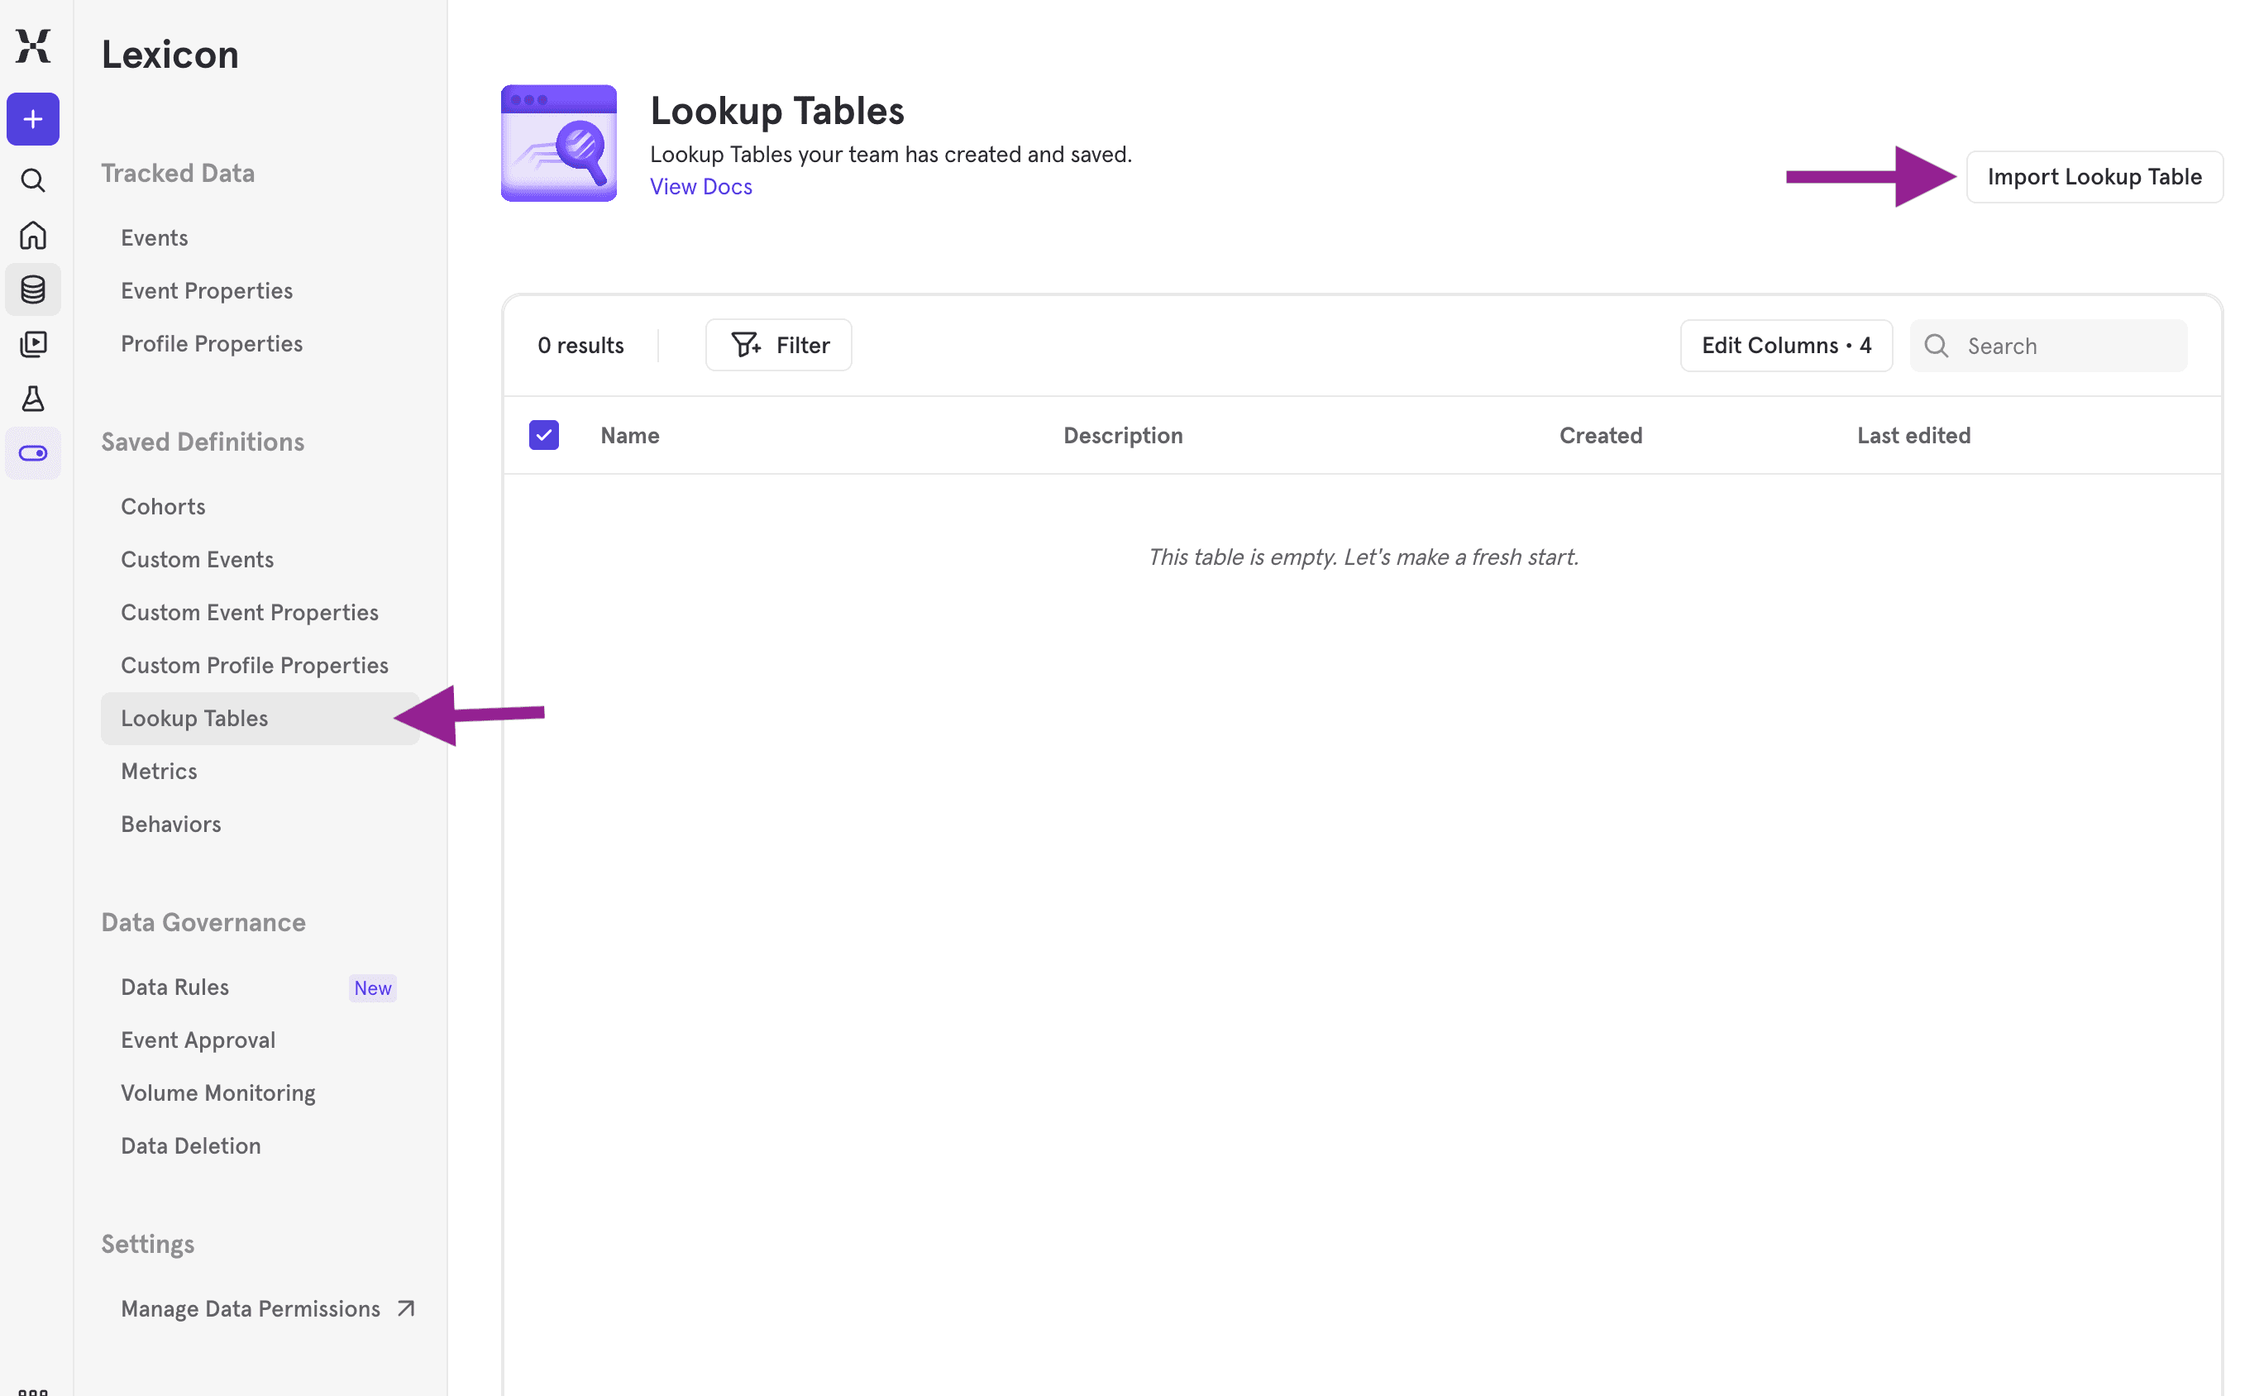
Task: Open the Experiments flask icon
Action: point(33,399)
